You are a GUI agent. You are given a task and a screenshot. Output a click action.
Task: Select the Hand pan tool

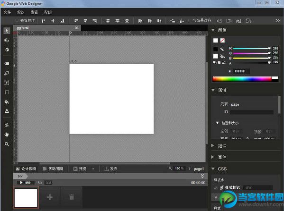[x=7, y=135]
